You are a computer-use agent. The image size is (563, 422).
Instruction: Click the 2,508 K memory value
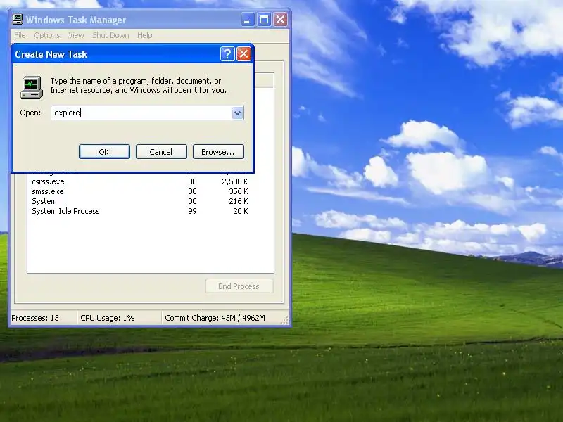click(x=235, y=181)
